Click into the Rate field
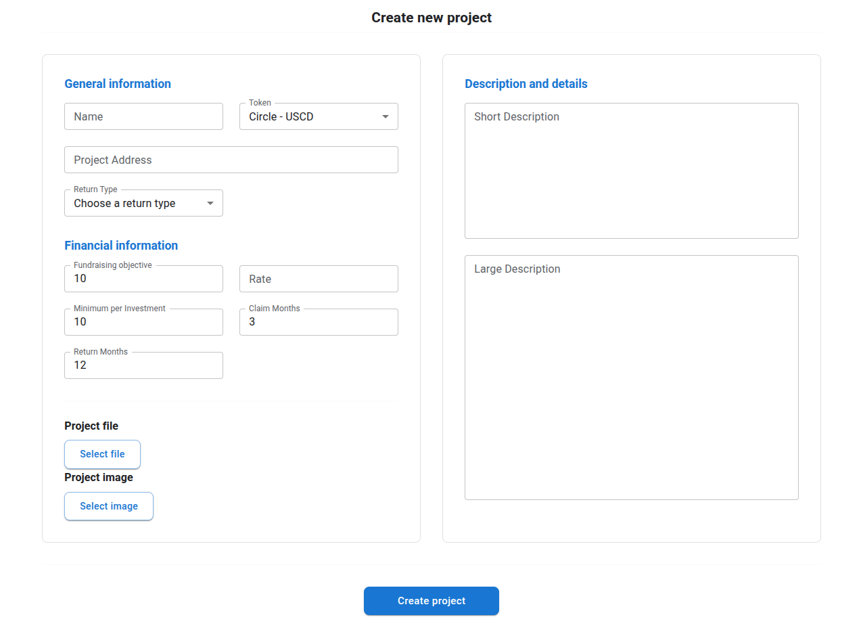 pos(319,279)
